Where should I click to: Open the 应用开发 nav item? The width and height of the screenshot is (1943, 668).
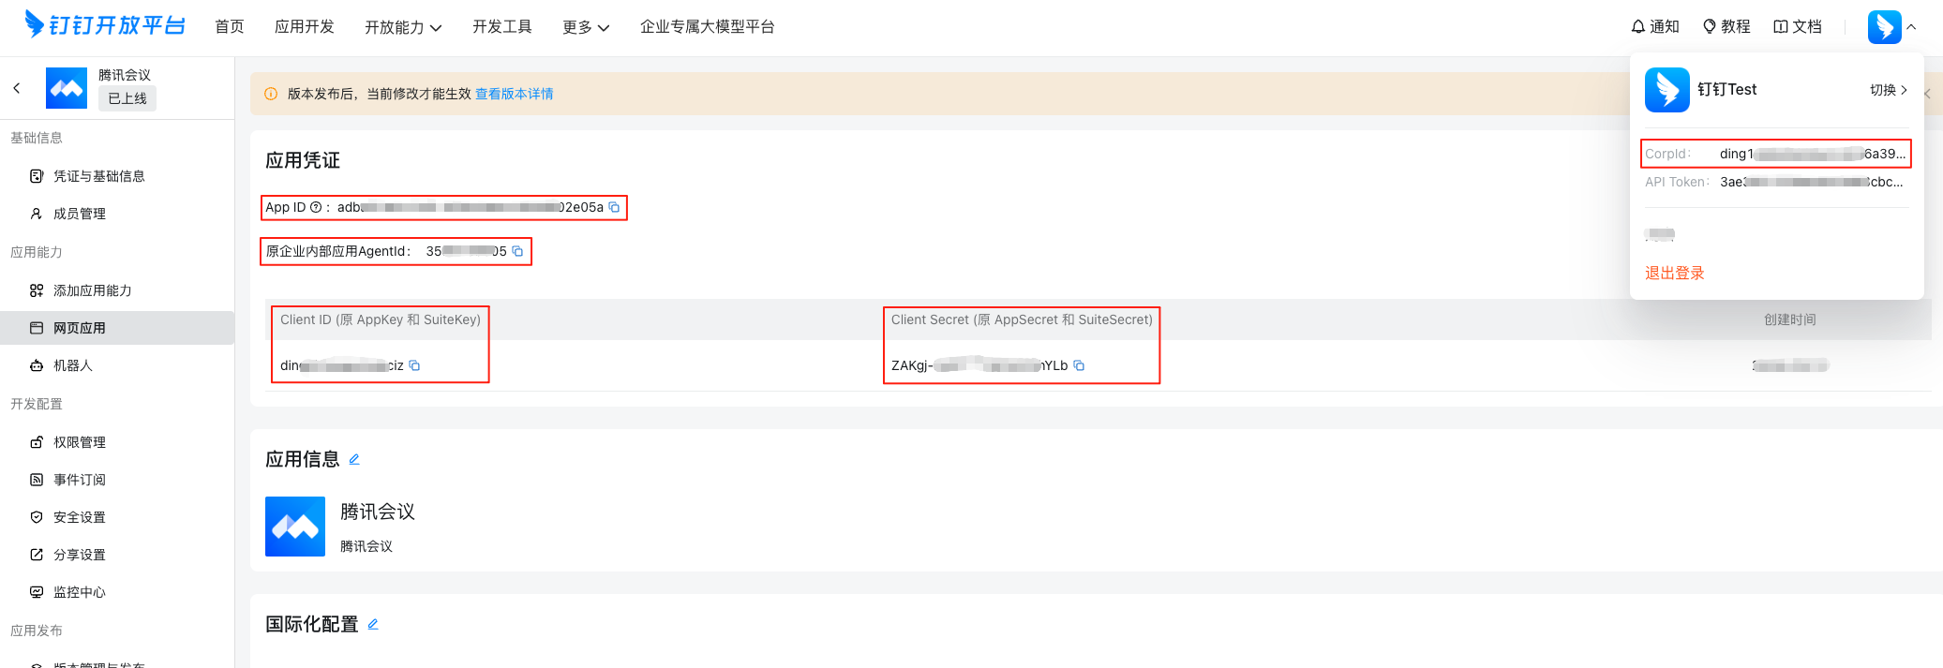pyautogui.click(x=305, y=26)
